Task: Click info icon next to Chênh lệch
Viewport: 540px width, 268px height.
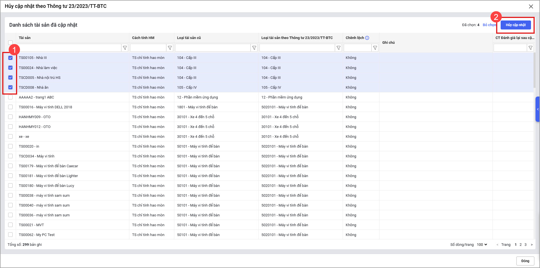Action: [x=367, y=38]
